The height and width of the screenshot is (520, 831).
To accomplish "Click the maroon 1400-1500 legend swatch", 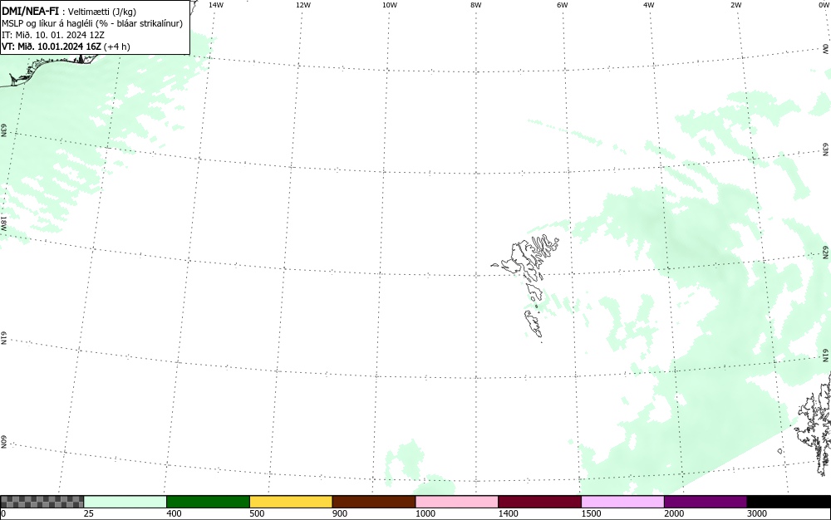I will coord(539,502).
